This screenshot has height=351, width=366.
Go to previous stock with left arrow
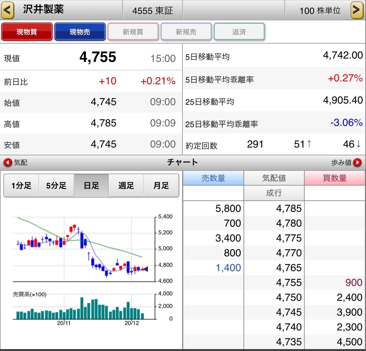coord(8,10)
